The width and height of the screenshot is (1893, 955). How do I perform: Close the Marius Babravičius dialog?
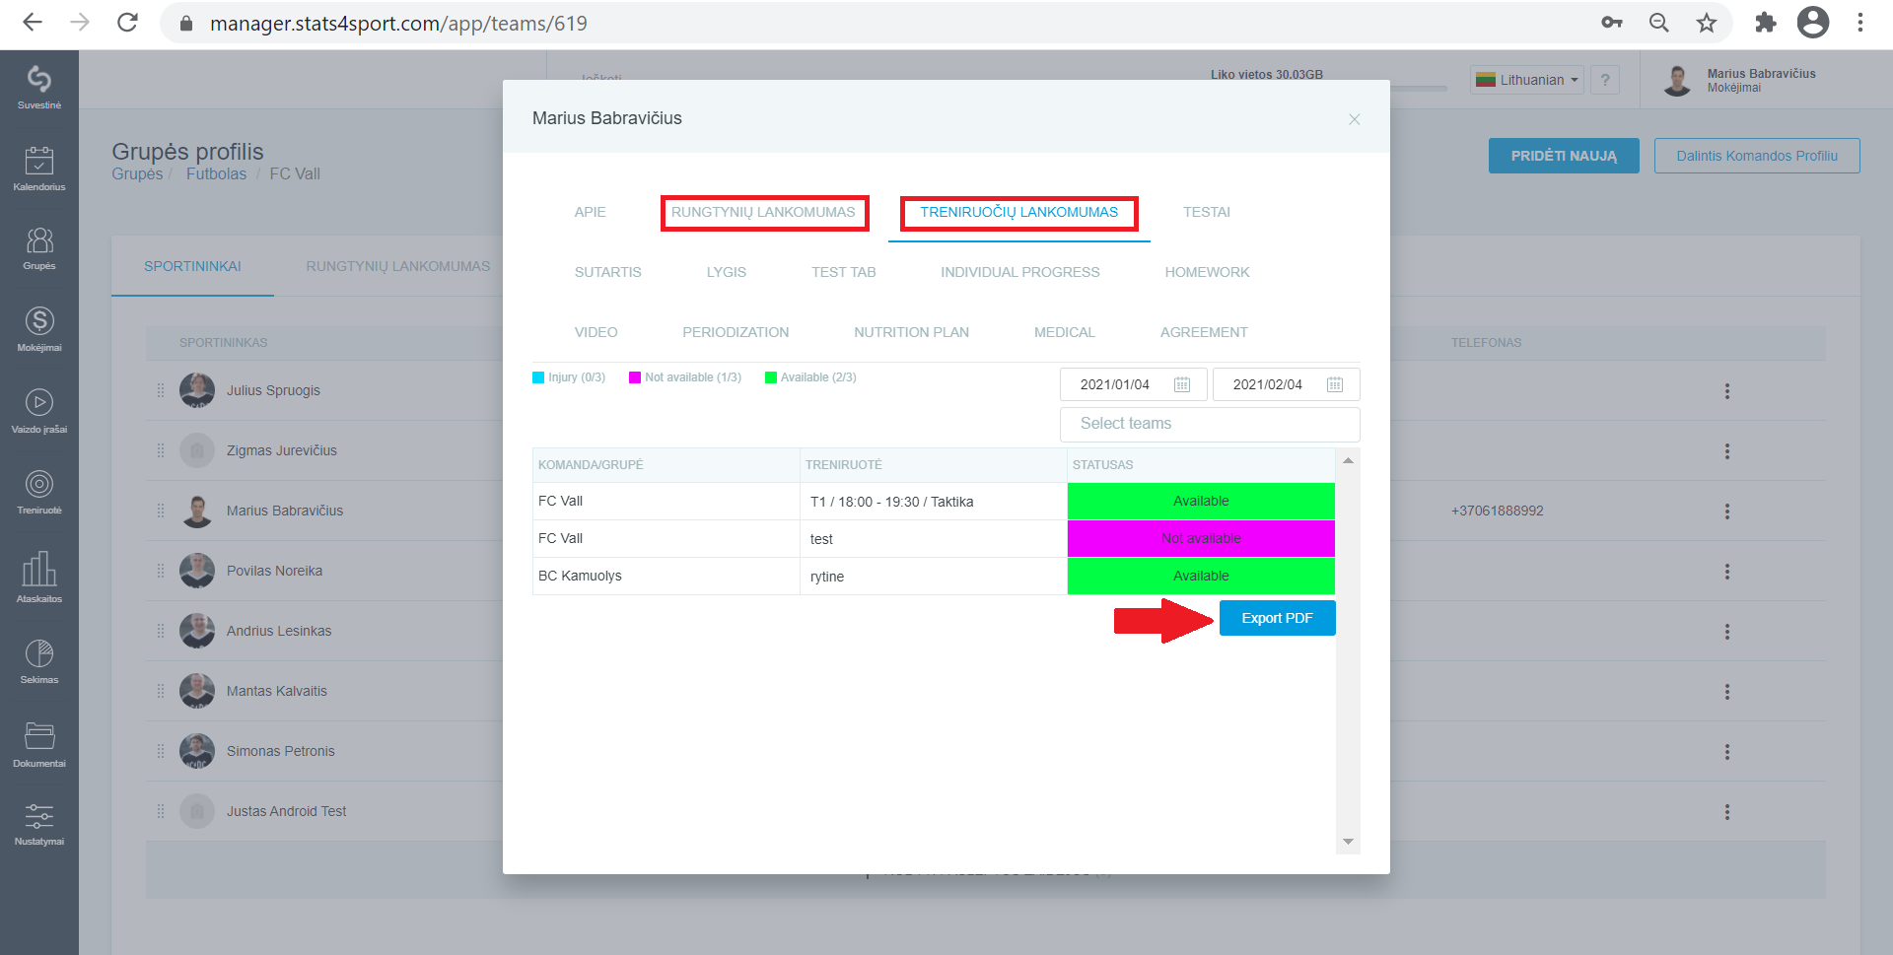1355,119
